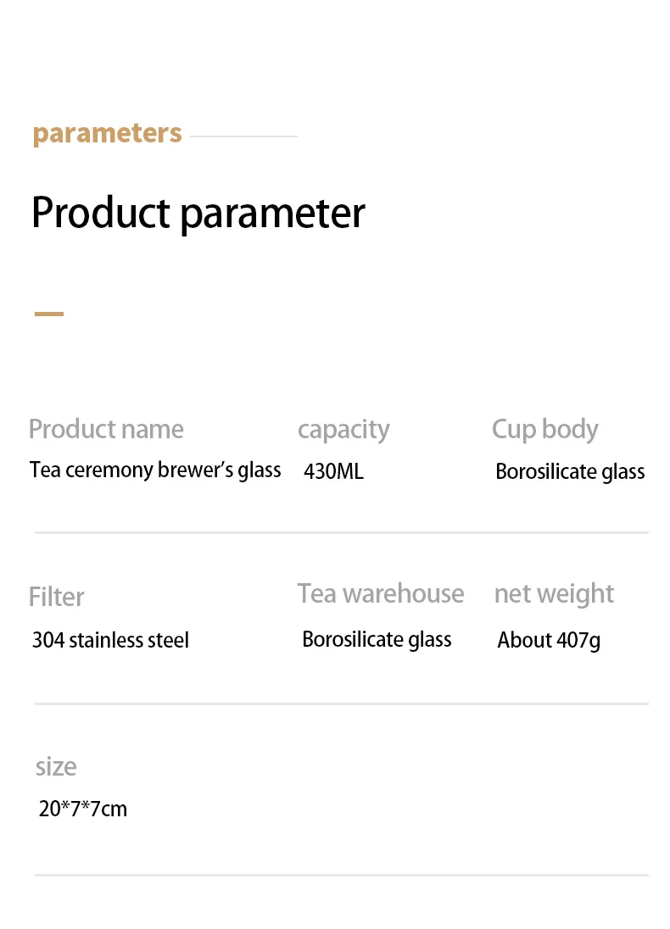Select the 'Product name' label
This screenshot has height=929, width=670.
coord(106,429)
